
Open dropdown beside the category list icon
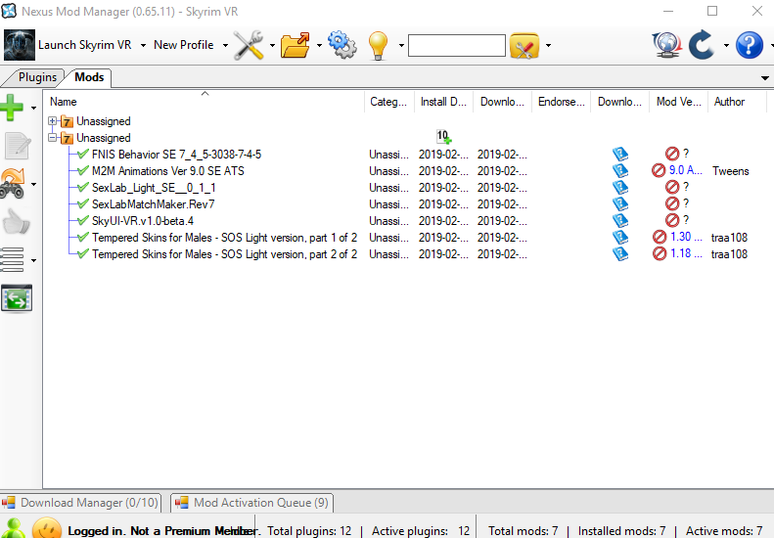point(33,260)
